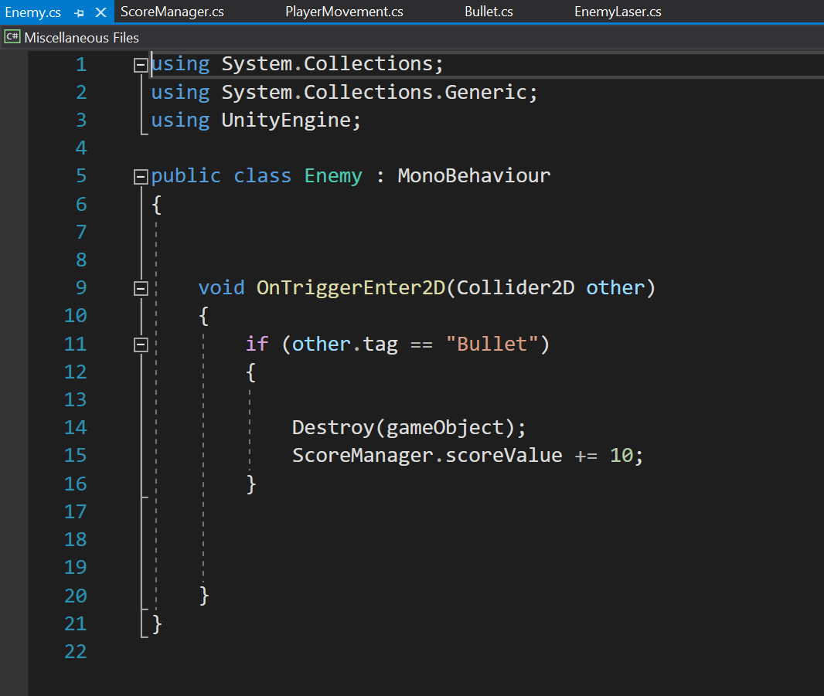Click the "Bullet" string literal

pyautogui.click(x=492, y=344)
